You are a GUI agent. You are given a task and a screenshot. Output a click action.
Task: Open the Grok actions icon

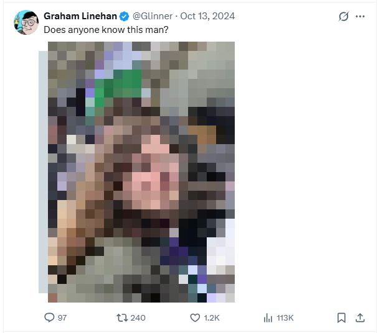coord(343,17)
